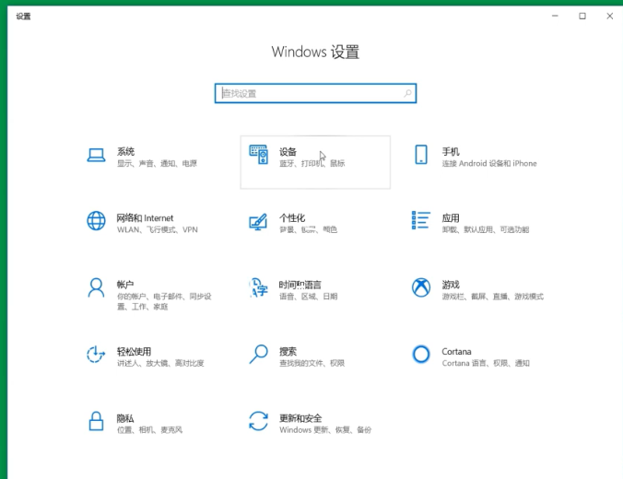This screenshot has height=479, width=623.
Task: Open the 轻松使用 accessibility icon
Action: (97, 355)
